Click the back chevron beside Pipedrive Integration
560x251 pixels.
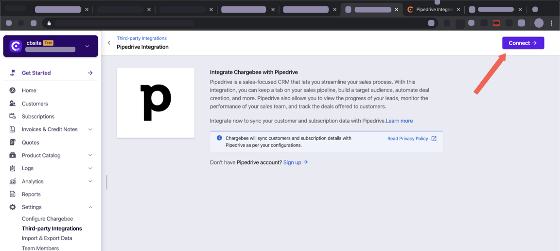(109, 43)
